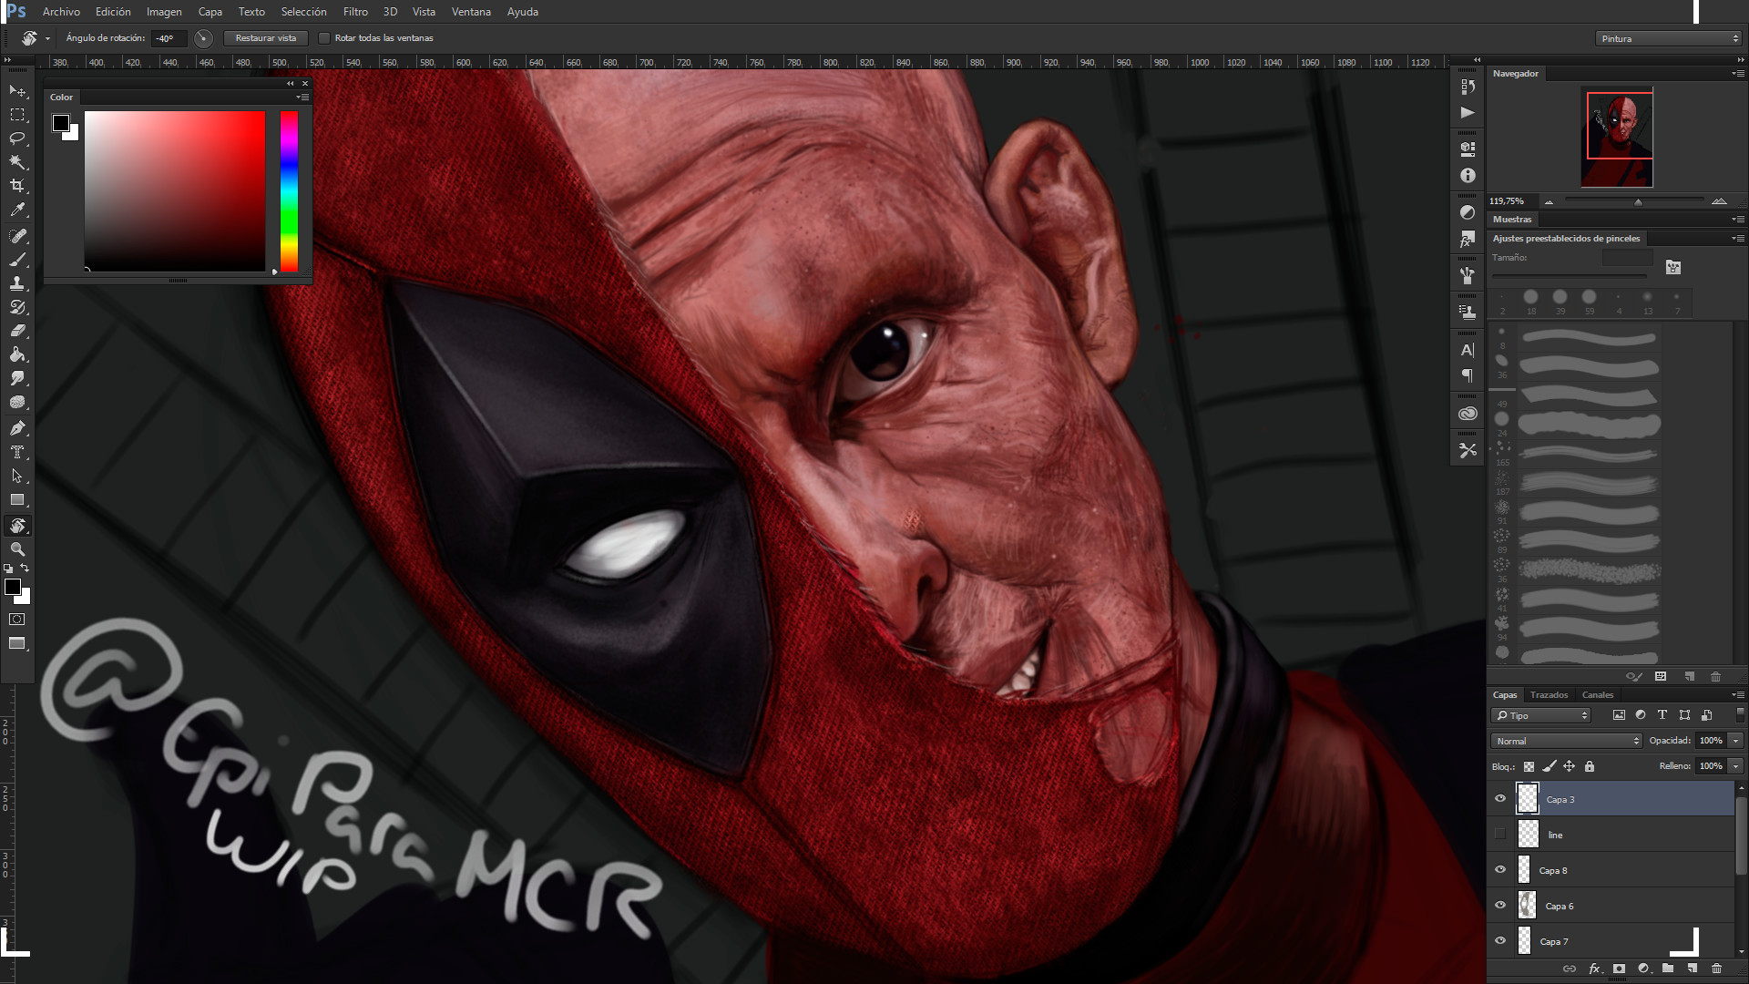The width and height of the screenshot is (1749, 984).
Task: Select the Healing Brush tool
Action: pyautogui.click(x=17, y=236)
